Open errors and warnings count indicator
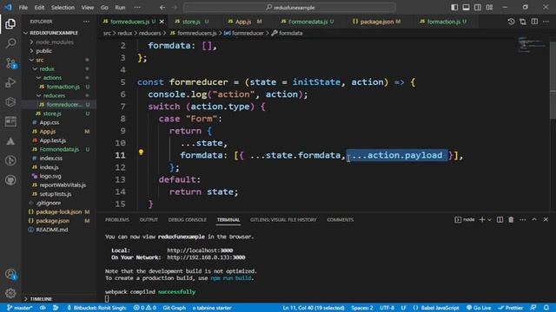556x312 pixels. [145, 308]
